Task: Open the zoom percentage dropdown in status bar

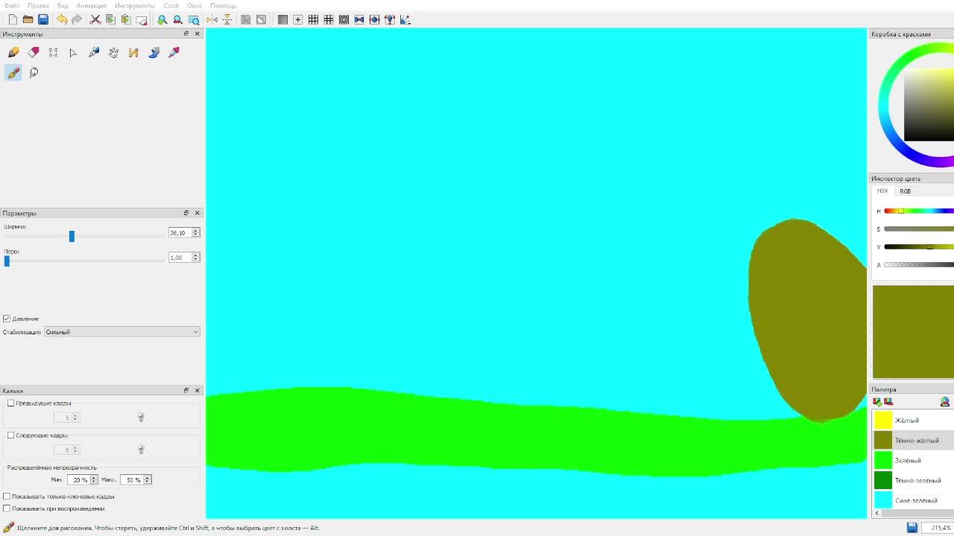Action: pos(937,528)
